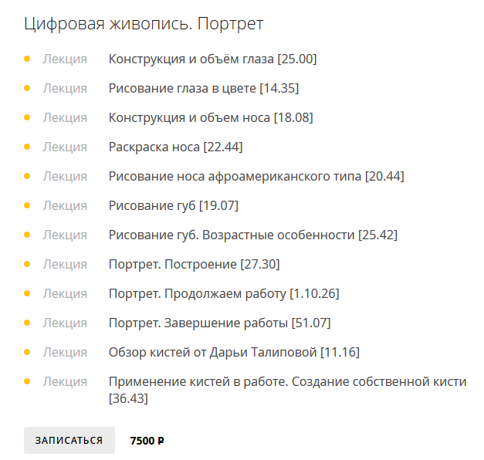The image size is (484, 460).
Task: Click yellow bullet beside Обзор кистей
Action: click(x=28, y=352)
